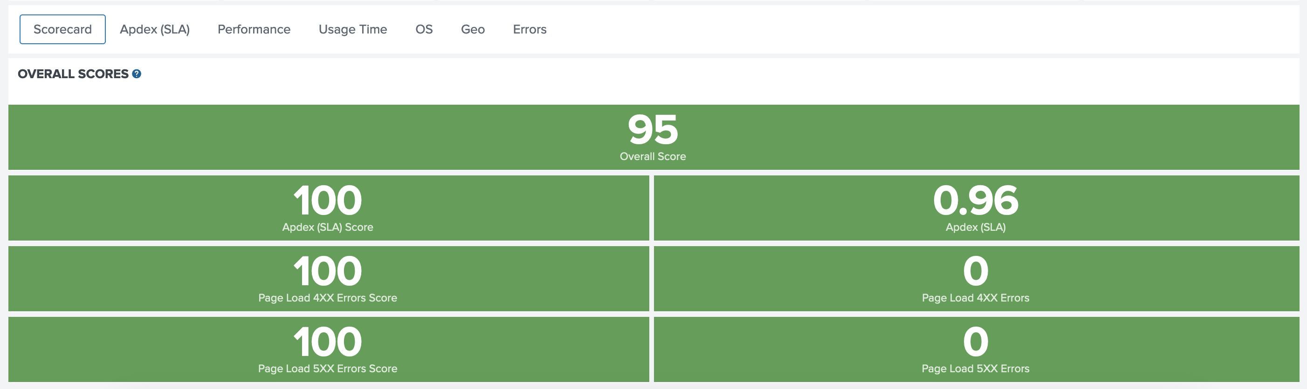Click the green Overall Score banner label
Screen dimensions: 1307x389
pyautogui.click(x=653, y=156)
